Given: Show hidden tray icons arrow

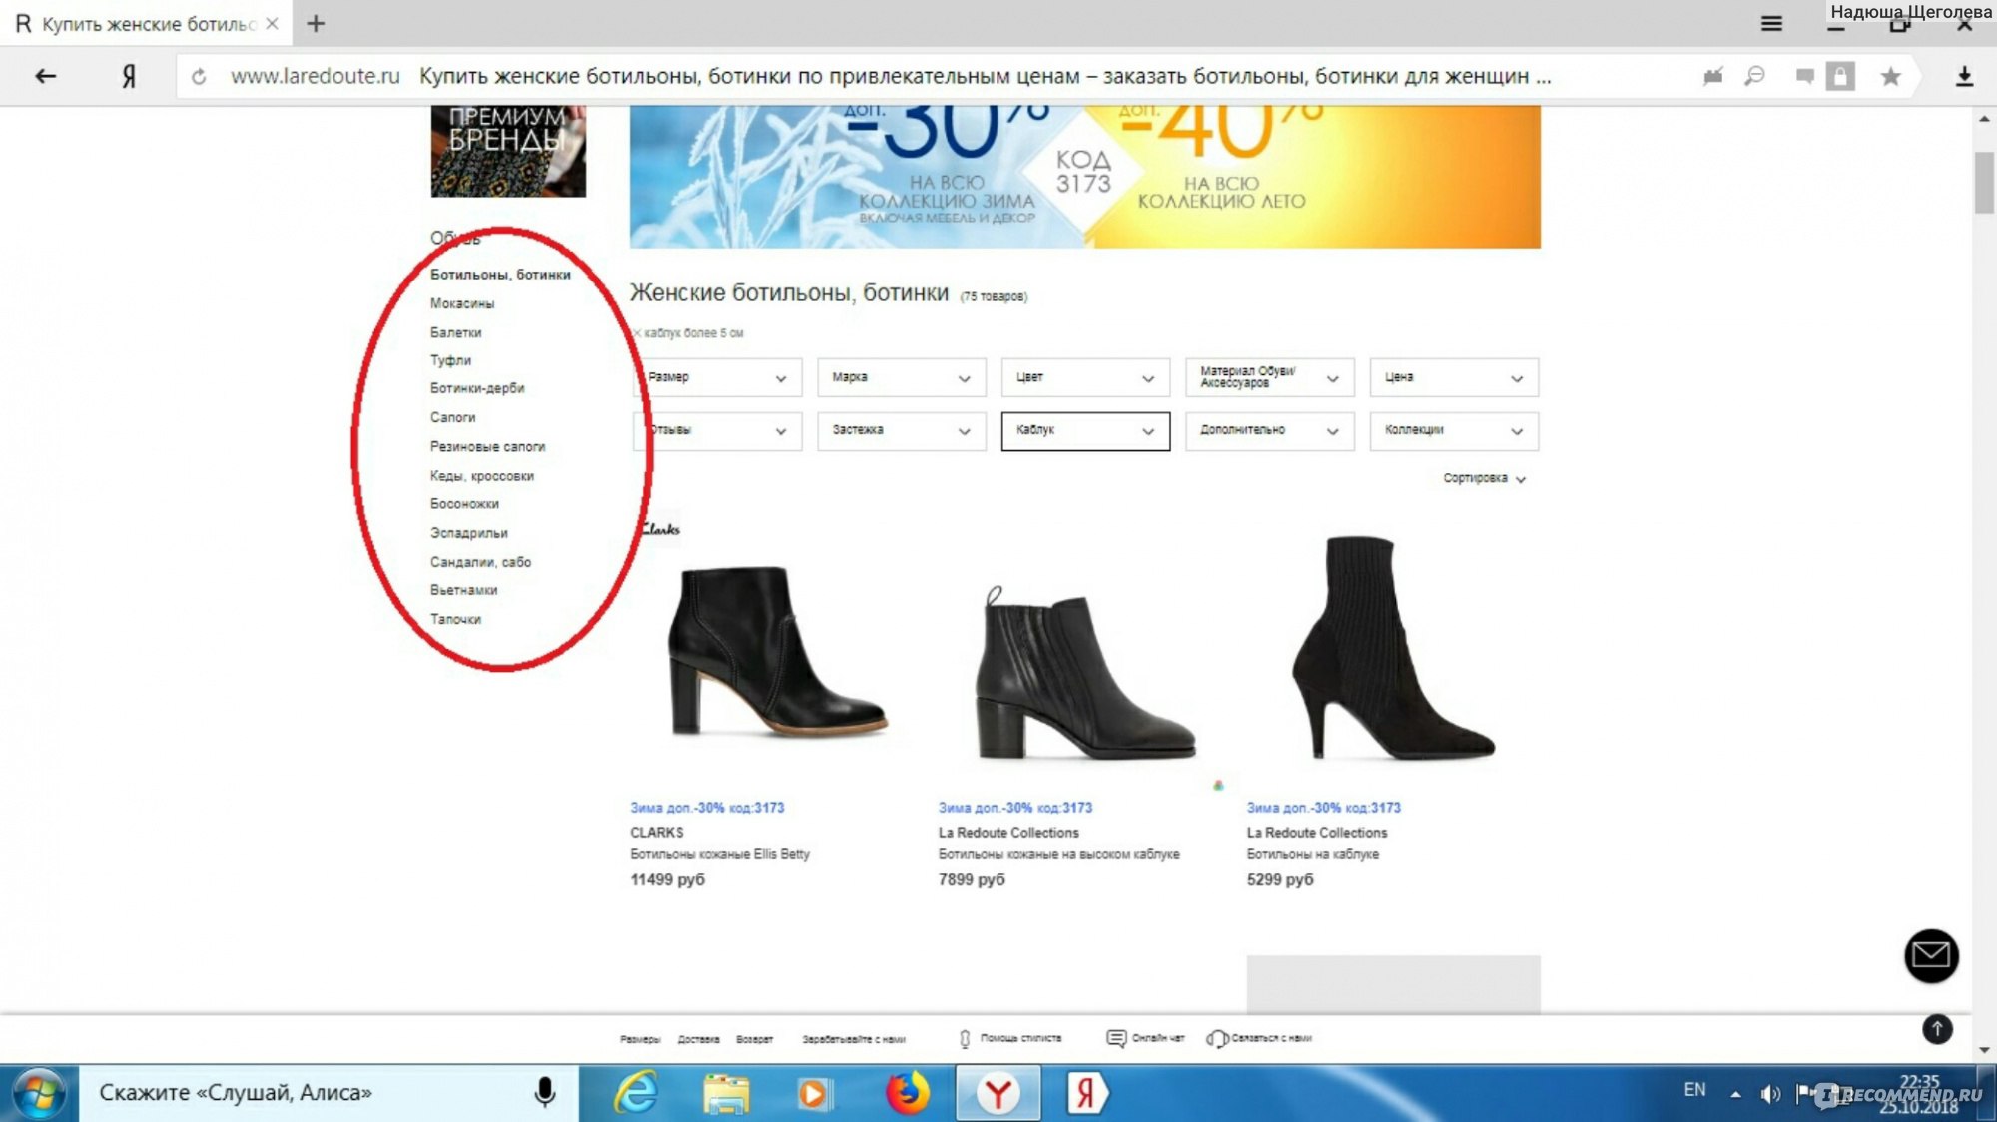Looking at the screenshot, I should [x=1735, y=1094].
